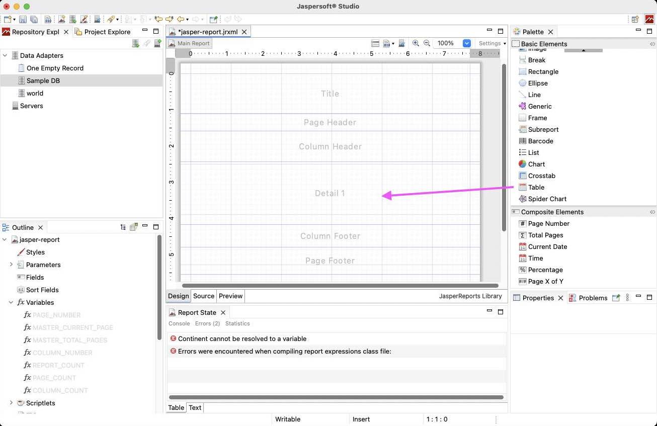Select the Subreport element in Palette
Screen dimensions: 657x426
click(x=538, y=129)
